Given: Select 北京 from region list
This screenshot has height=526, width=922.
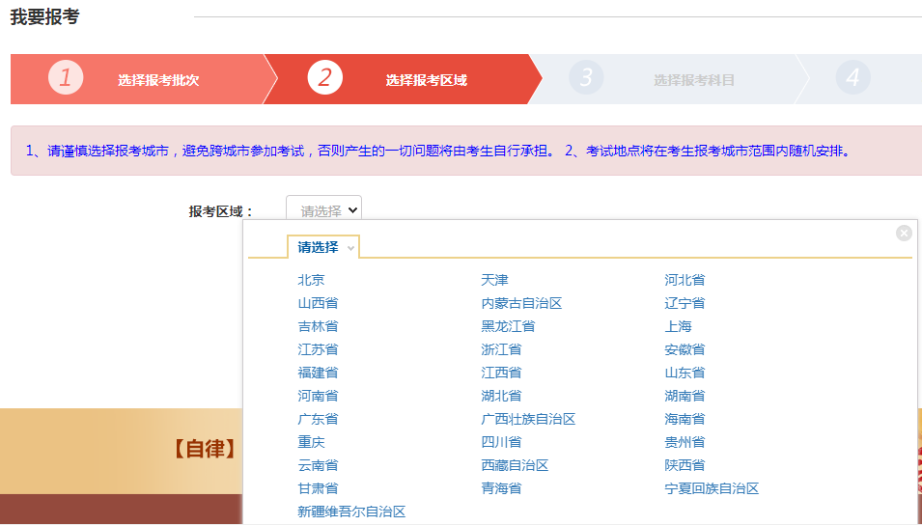Looking at the screenshot, I should [x=311, y=280].
